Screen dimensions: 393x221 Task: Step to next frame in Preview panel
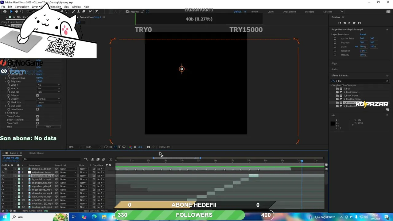pyautogui.click(x=354, y=23)
